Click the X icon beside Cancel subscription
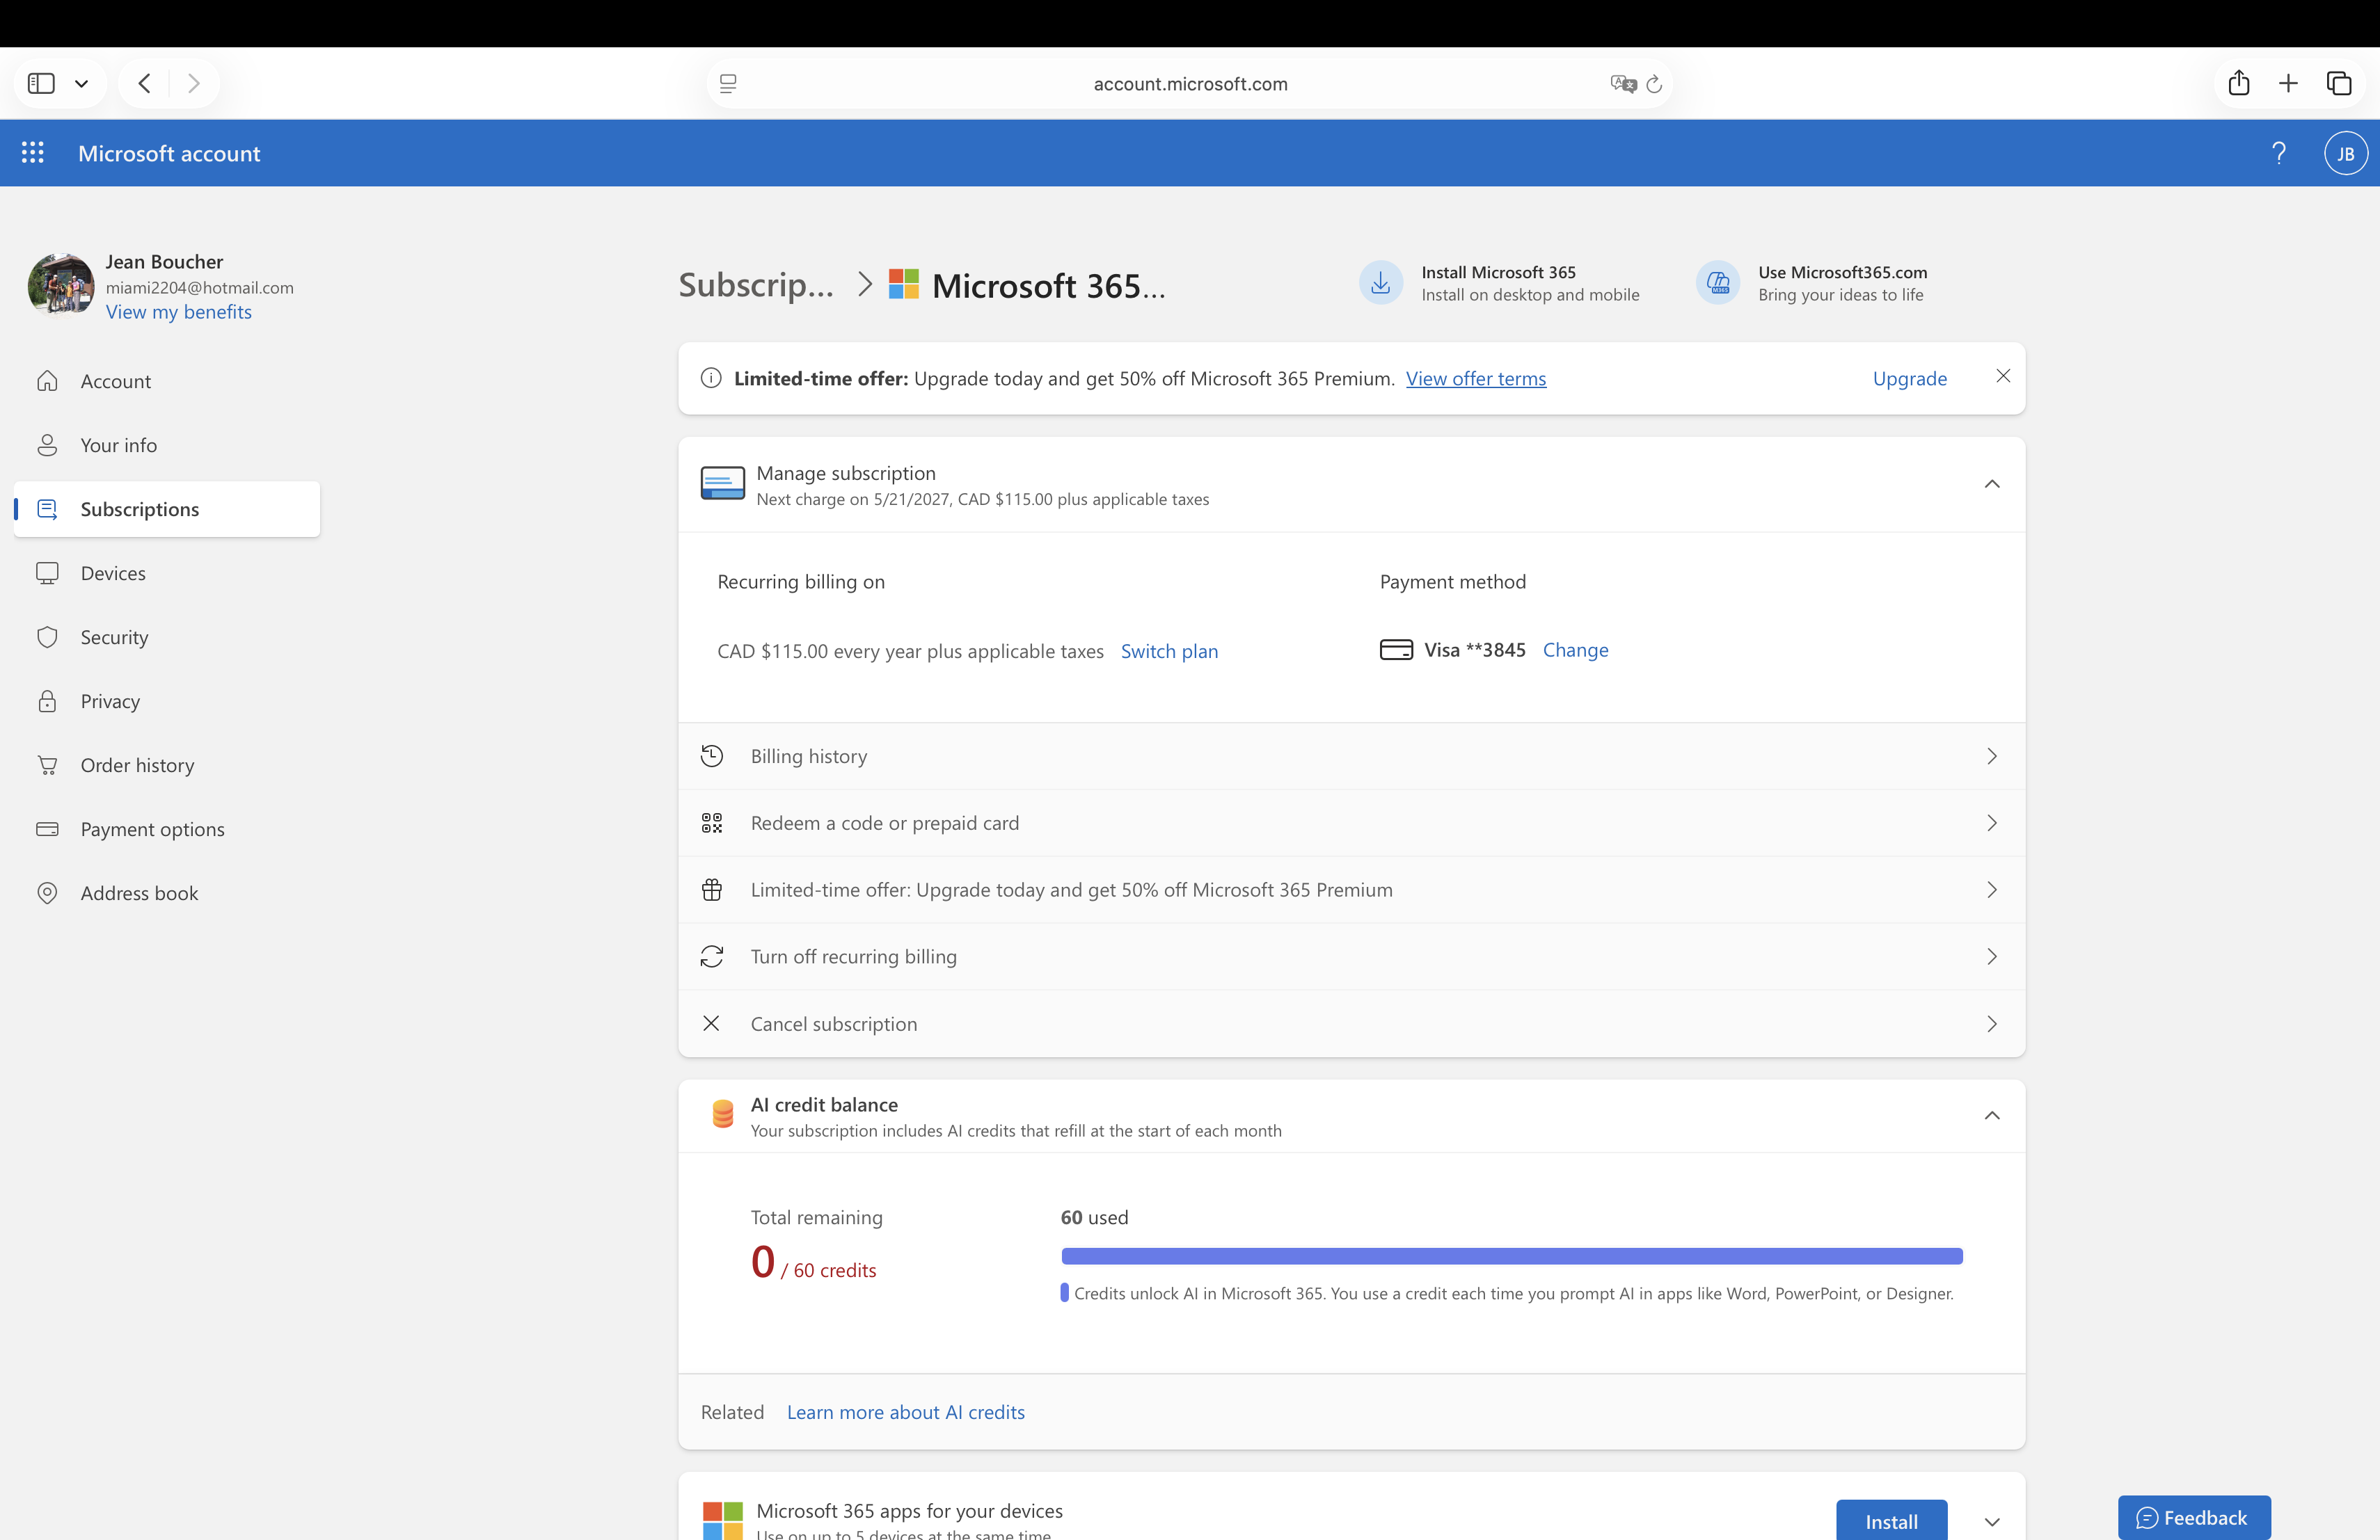This screenshot has height=1540, width=2380. coord(711,1023)
